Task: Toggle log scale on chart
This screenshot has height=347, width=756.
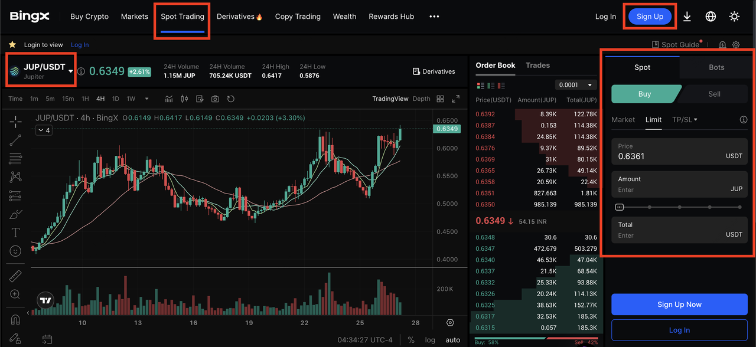Action: pos(430,340)
